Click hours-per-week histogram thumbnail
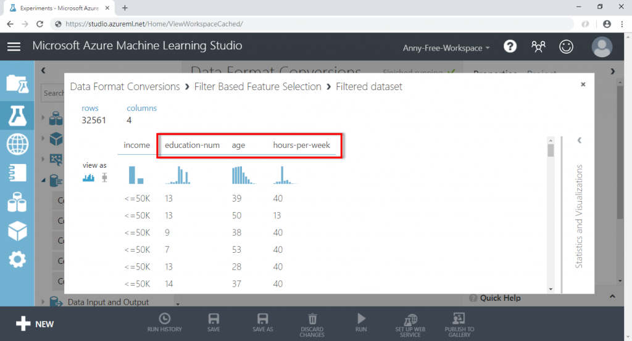632x341 pixels. pyautogui.click(x=285, y=175)
